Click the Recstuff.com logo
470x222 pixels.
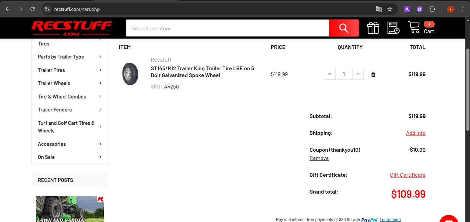coord(71,28)
